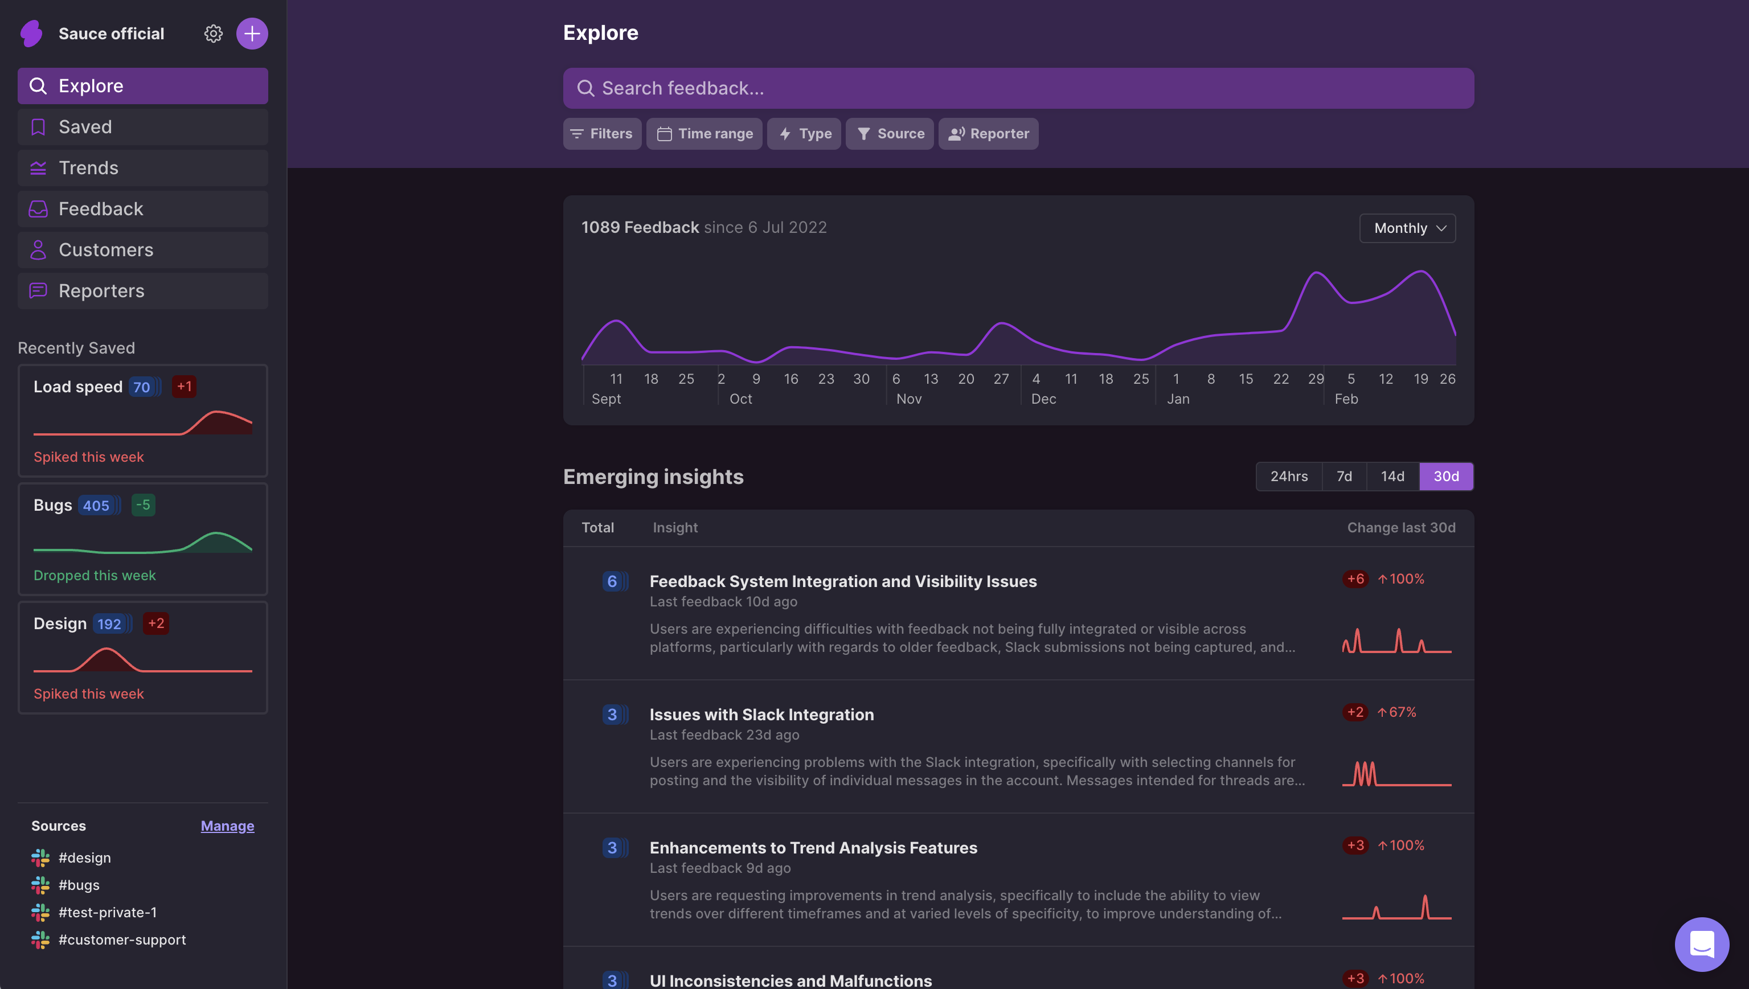
Task: Select the 14d insights range
Action: pyautogui.click(x=1392, y=476)
